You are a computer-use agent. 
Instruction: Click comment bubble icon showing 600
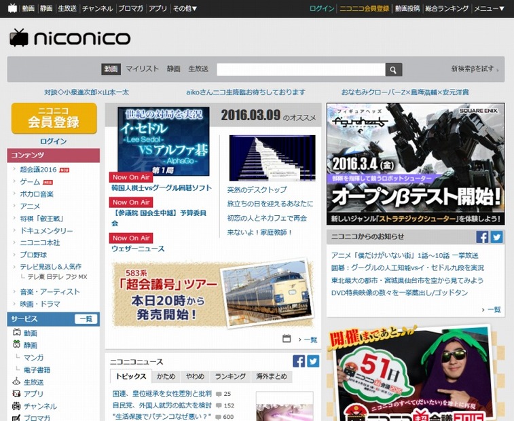[x=219, y=417]
